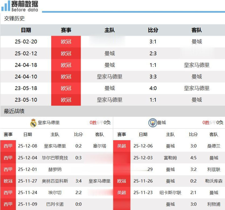Click the 欧冠 tag in the 24-04-10 row
225x210 pixels.
(66, 77)
